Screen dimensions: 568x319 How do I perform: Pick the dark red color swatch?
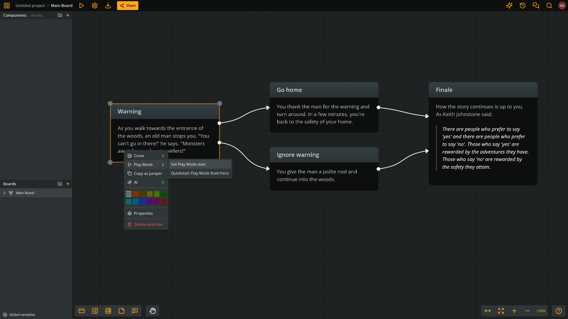[164, 202]
